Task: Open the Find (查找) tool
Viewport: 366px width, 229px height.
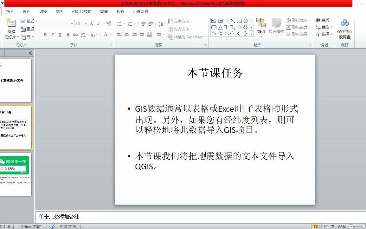Action: click(323, 20)
